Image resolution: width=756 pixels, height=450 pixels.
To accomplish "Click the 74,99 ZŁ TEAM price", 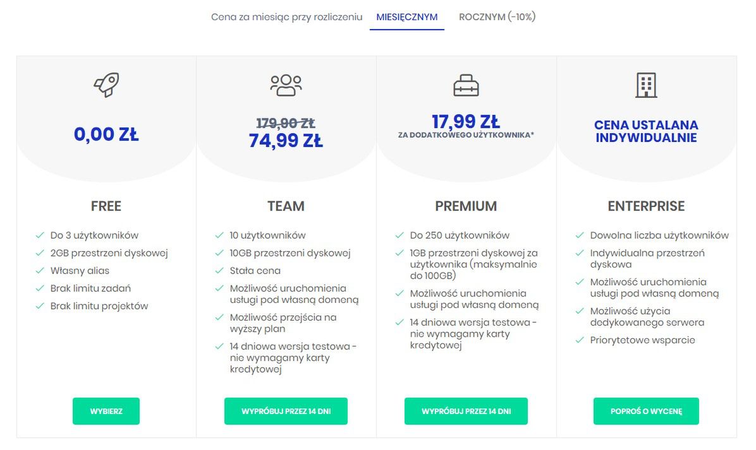I will click(x=286, y=141).
